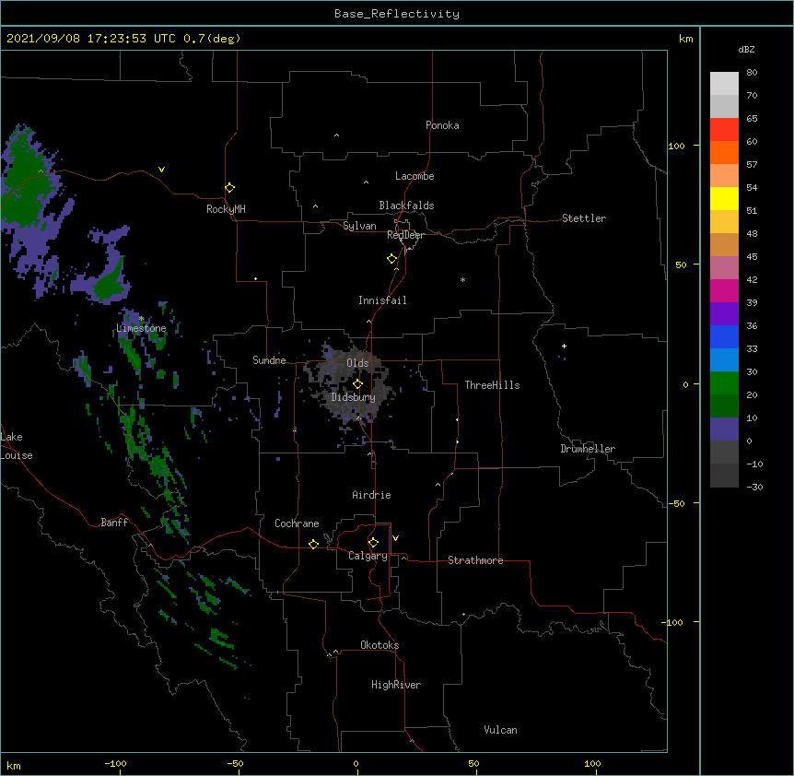Select slate purple legend swatch between 10 and 0
The image size is (794, 776).
[x=724, y=429]
